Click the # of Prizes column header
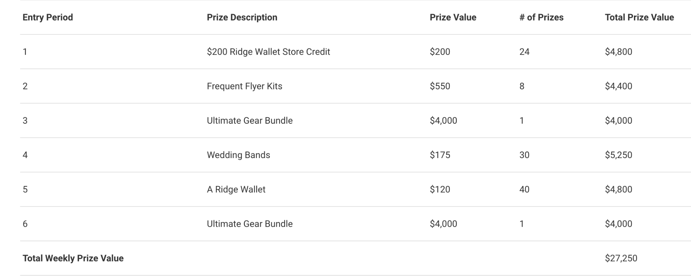The height and width of the screenshot is (276, 691). pyautogui.click(x=541, y=18)
